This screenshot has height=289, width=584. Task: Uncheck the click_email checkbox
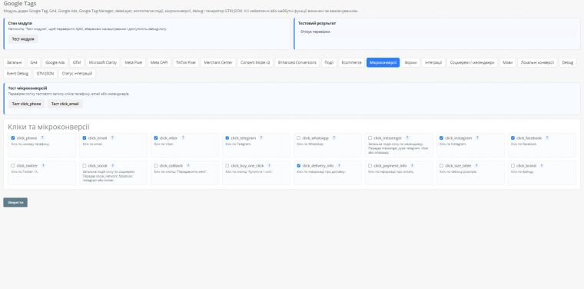pyautogui.click(x=85, y=138)
